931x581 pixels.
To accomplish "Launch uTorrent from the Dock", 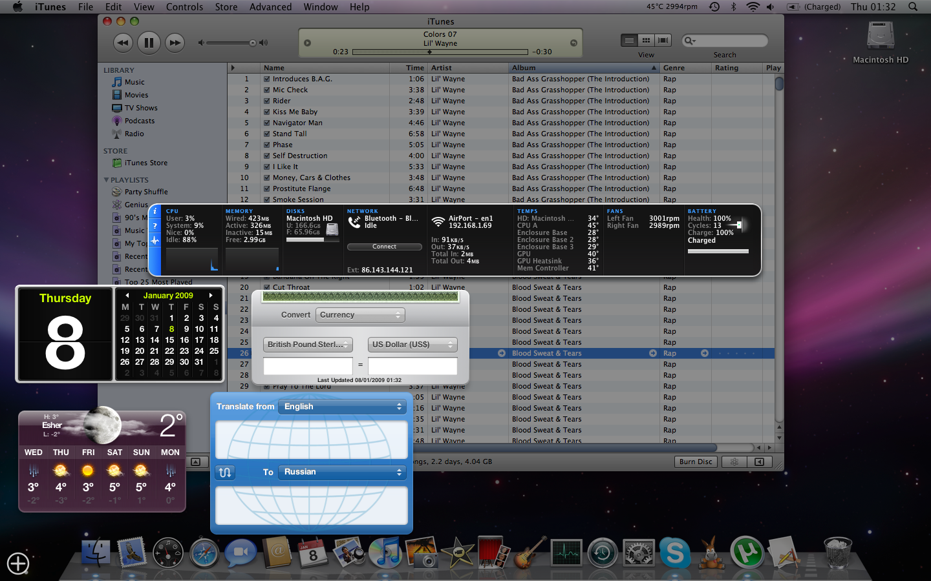I will [747, 553].
